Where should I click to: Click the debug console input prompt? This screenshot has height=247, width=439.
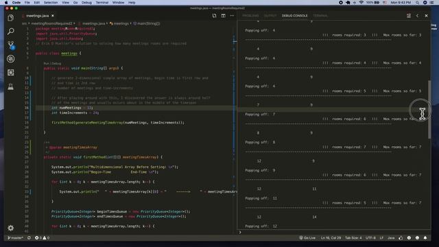click(334, 232)
